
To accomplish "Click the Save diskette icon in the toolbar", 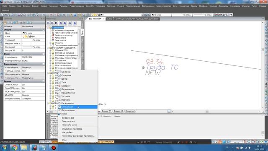I will pyautogui.click(x=9, y=15).
